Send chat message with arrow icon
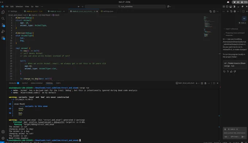The width and height of the screenshot is (248, 143). (243, 137)
